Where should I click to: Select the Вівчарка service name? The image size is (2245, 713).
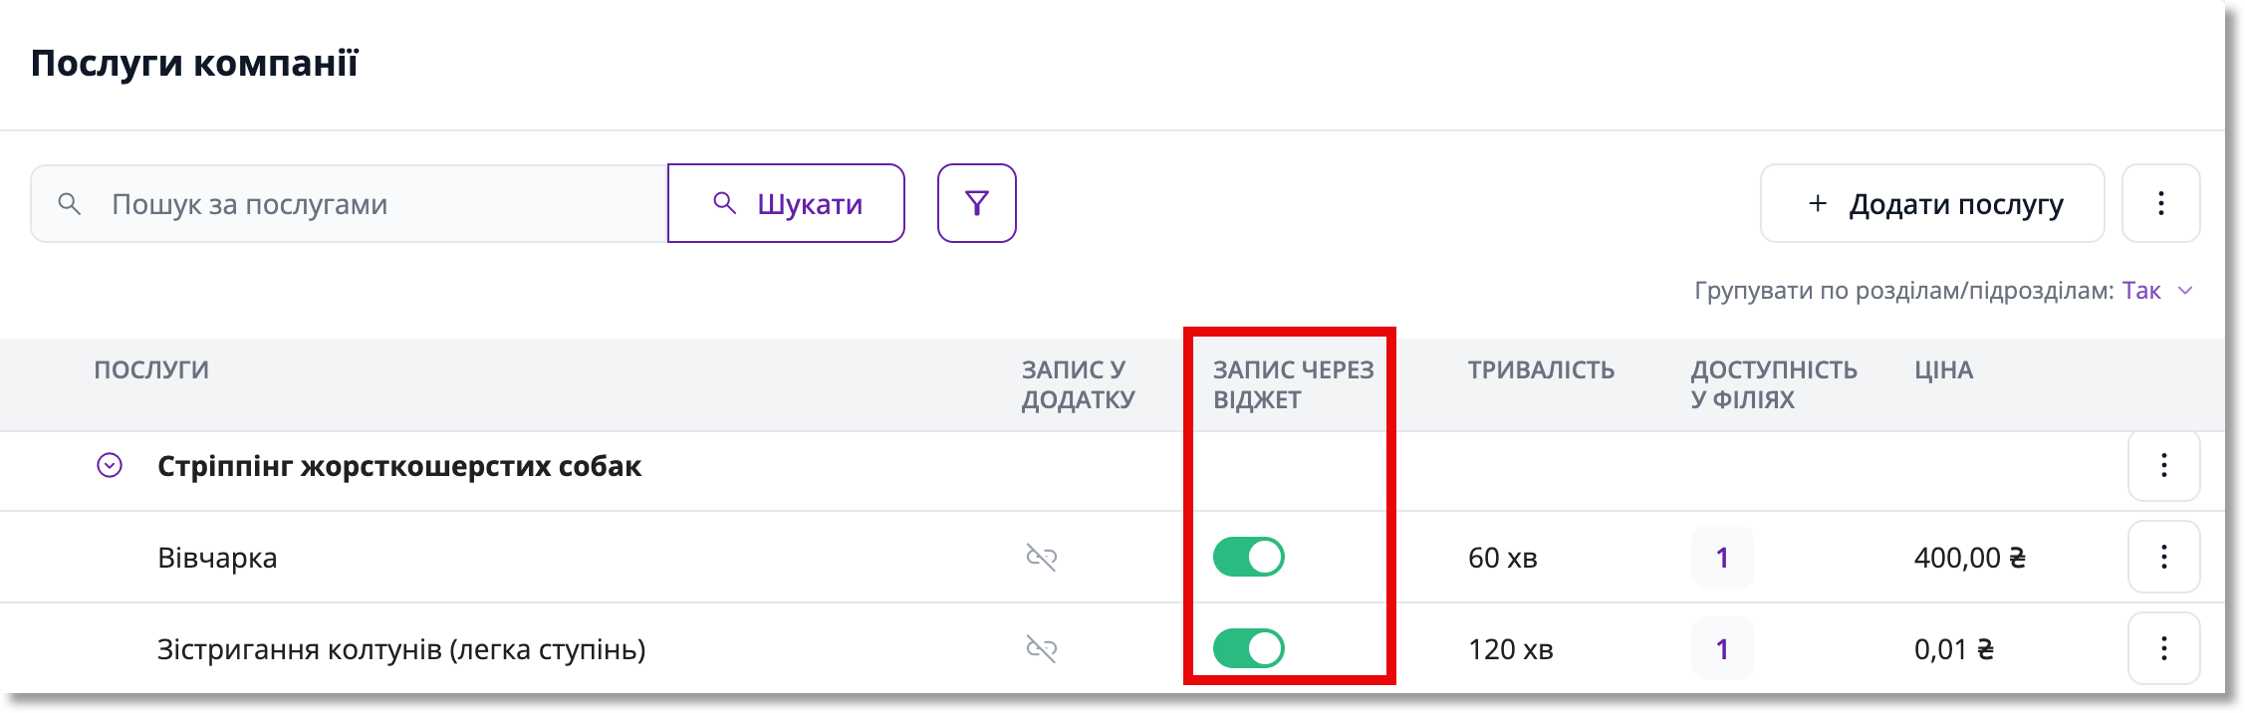pos(217,558)
